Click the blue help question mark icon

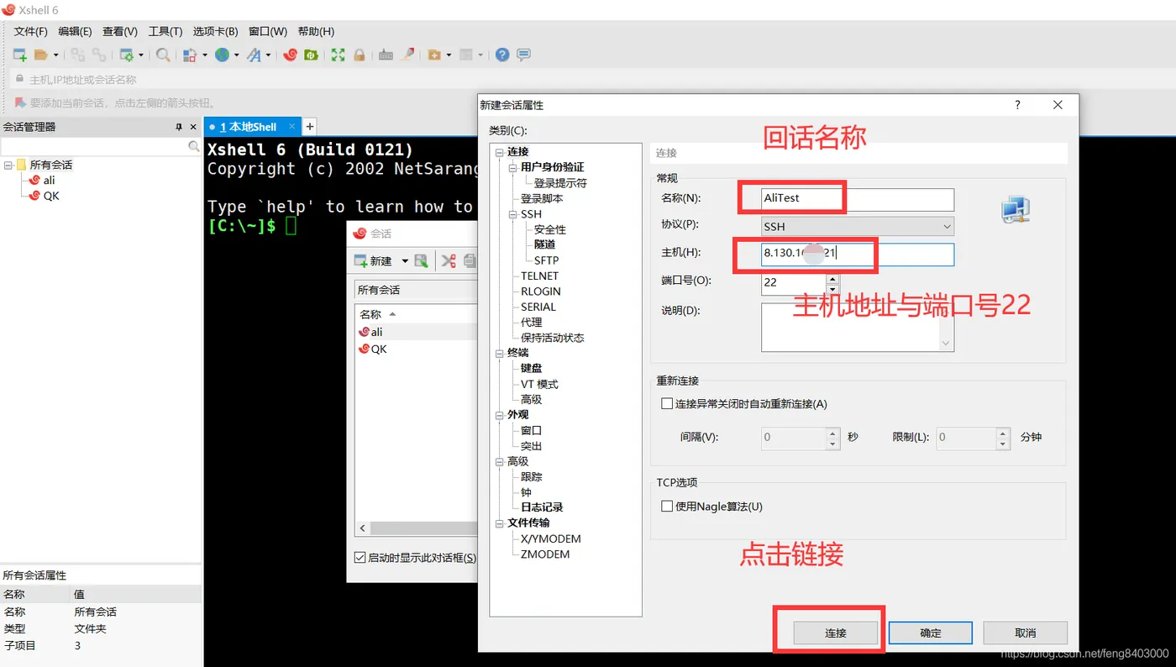pyautogui.click(x=502, y=55)
